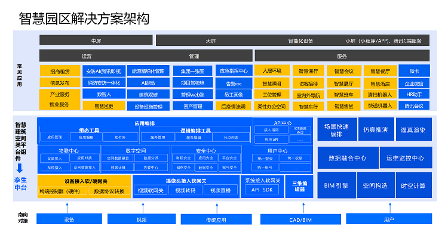Image resolution: width=448 pixels, height=251 pixels.
Task: Select the 设备 southbound box
Action: coord(69,219)
